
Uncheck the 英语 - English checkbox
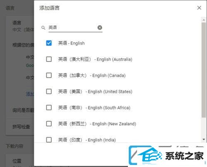click(49, 43)
